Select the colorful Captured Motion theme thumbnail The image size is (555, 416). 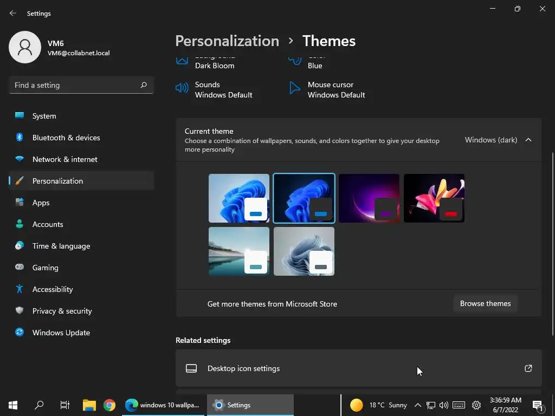434,198
